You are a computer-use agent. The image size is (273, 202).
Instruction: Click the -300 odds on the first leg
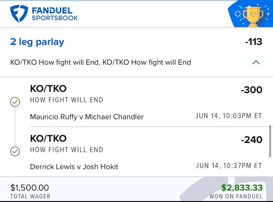pos(252,90)
